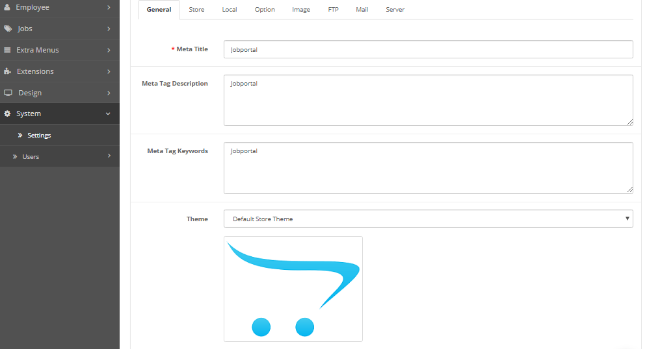The width and height of the screenshot is (647, 349).
Task: Expand the Employee menu chevron
Action: pyautogui.click(x=109, y=7)
